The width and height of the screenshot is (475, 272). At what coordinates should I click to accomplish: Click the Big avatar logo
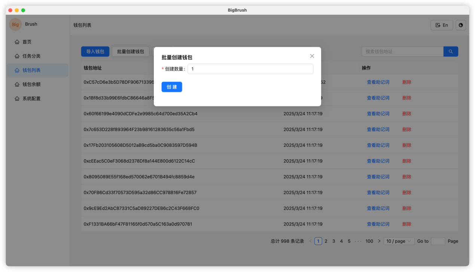(15, 24)
